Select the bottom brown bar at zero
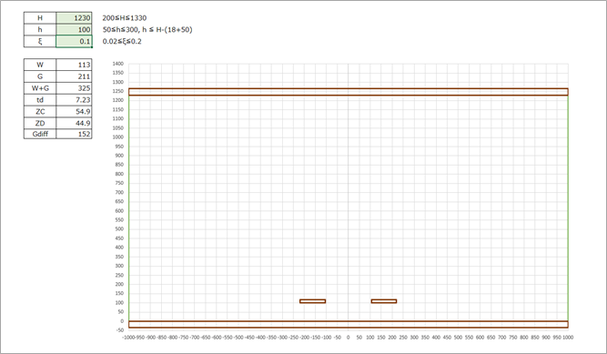The height and width of the screenshot is (354, 607). coord(348,324)
